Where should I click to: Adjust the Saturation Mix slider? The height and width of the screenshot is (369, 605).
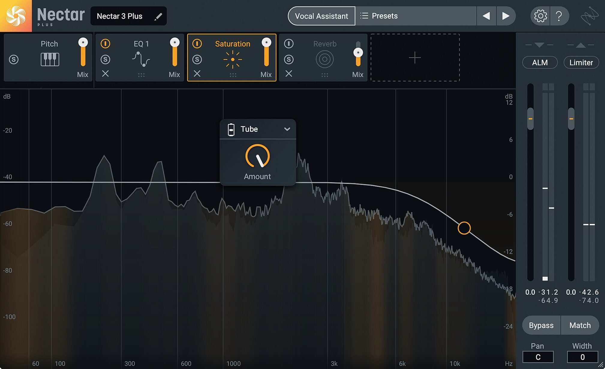click(267, 52)
